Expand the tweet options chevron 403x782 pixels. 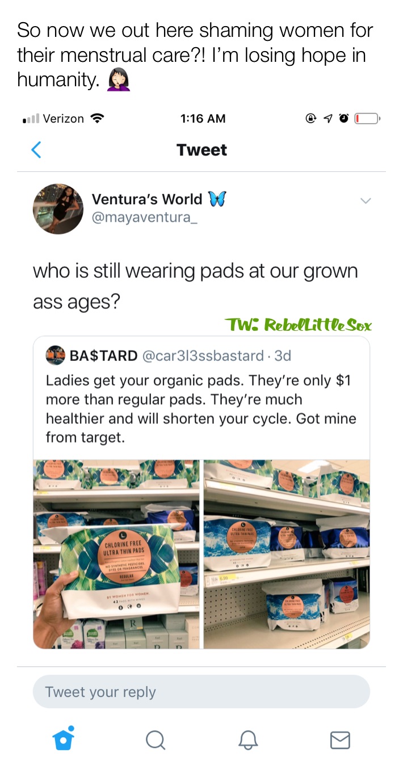[366, 200]
